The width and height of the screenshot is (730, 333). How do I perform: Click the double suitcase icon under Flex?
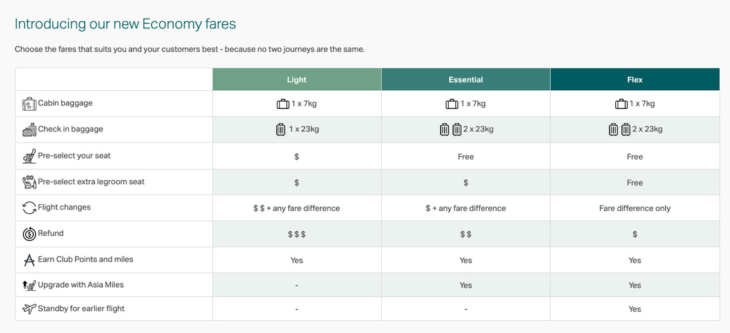click(619, 129)
